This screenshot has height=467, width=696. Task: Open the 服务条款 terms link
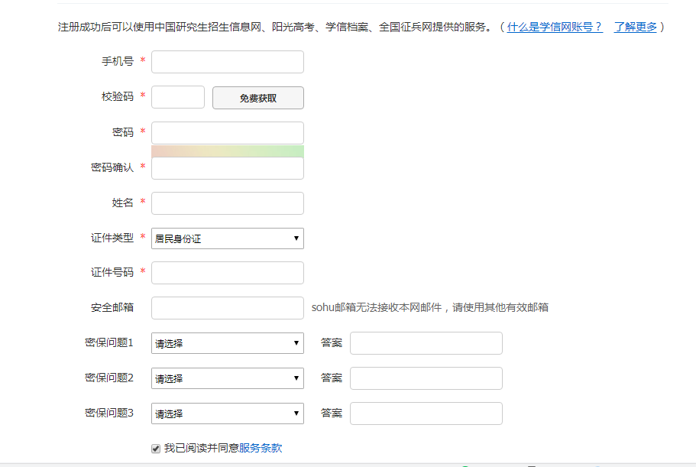coord(261,448)
